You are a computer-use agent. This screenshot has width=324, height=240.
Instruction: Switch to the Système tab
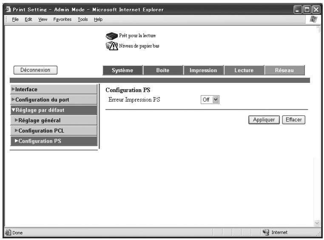coord(122,71)
